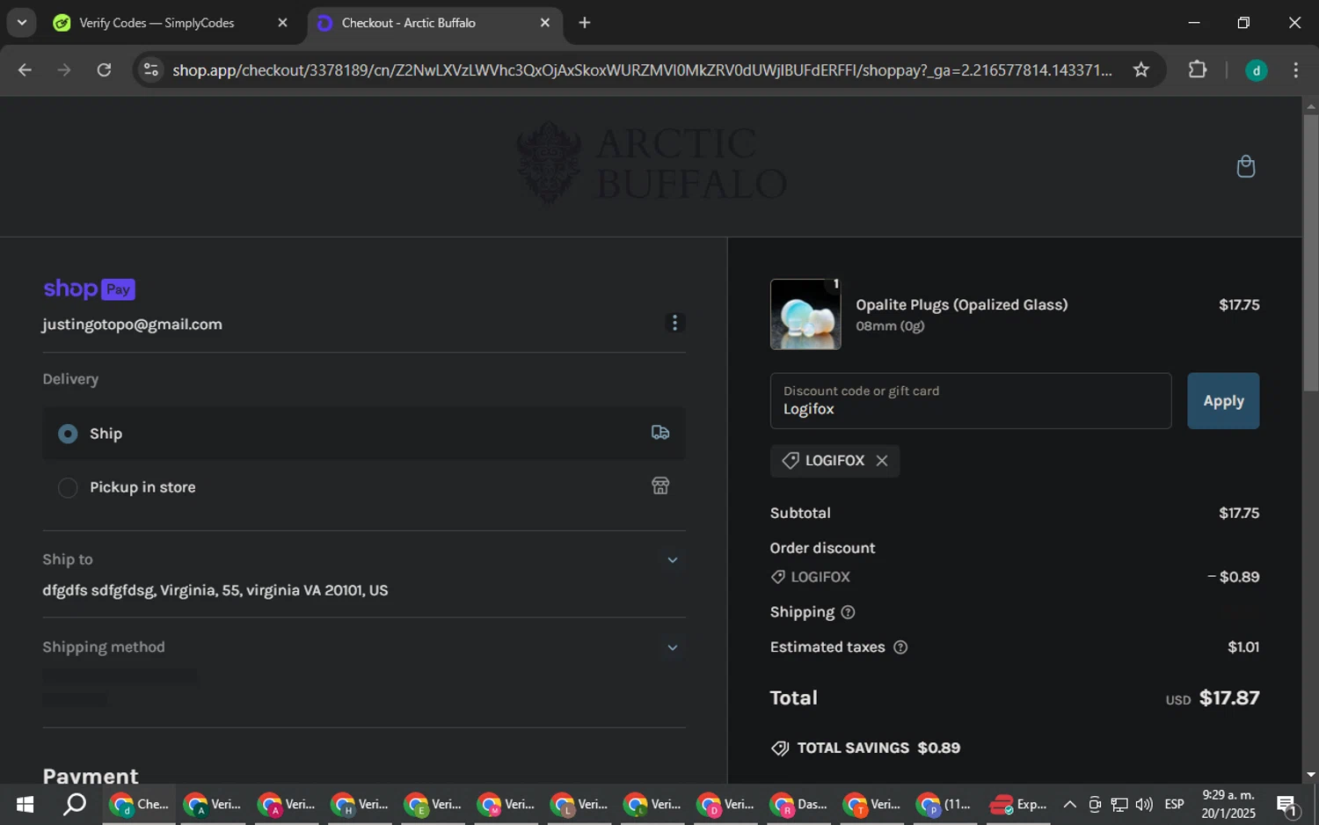This screenshot has height=825, width=1319.
Task: Open a new browser tab
Action: point(585,23)
